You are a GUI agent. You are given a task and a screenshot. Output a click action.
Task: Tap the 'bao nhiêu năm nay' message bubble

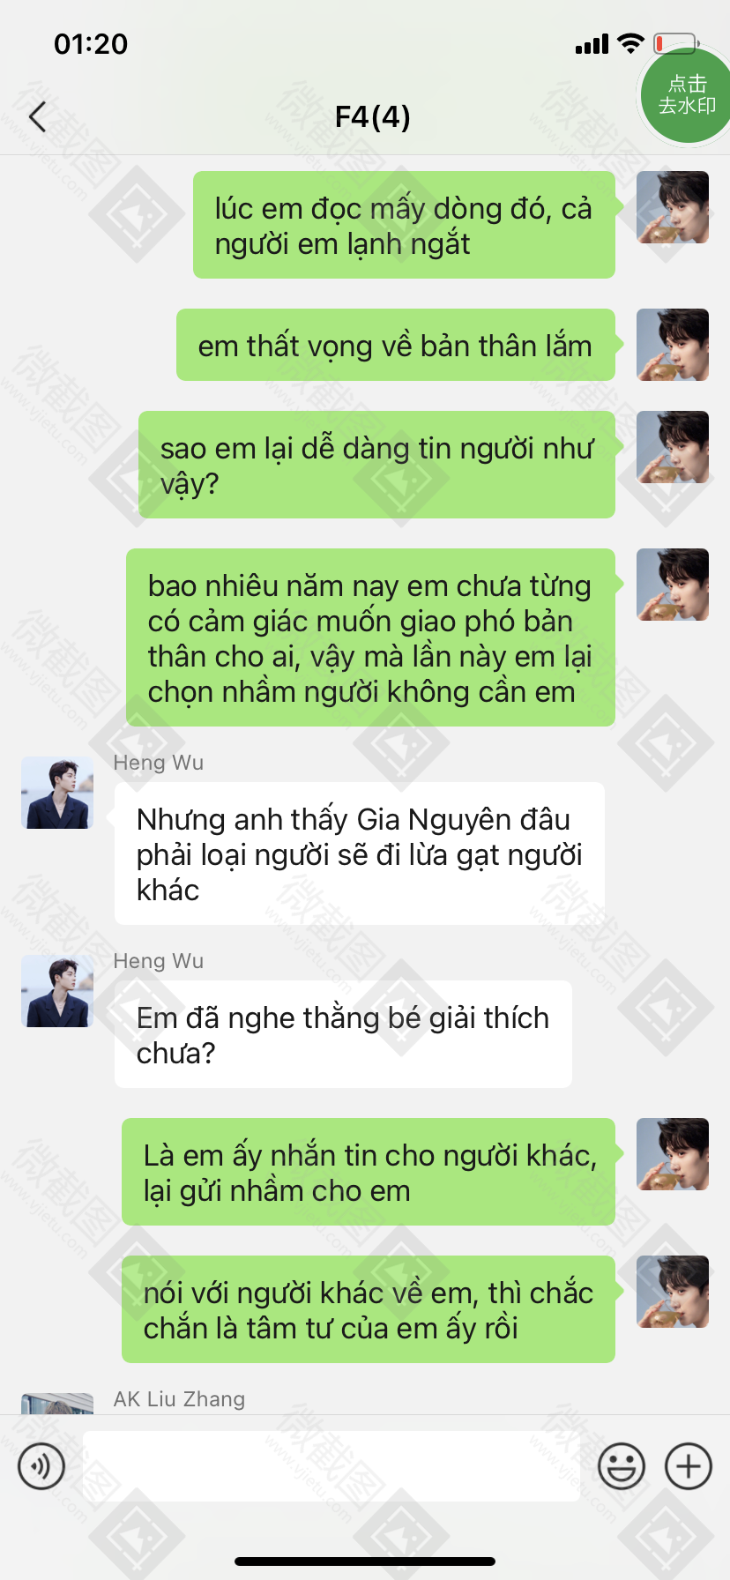point(370,637)
